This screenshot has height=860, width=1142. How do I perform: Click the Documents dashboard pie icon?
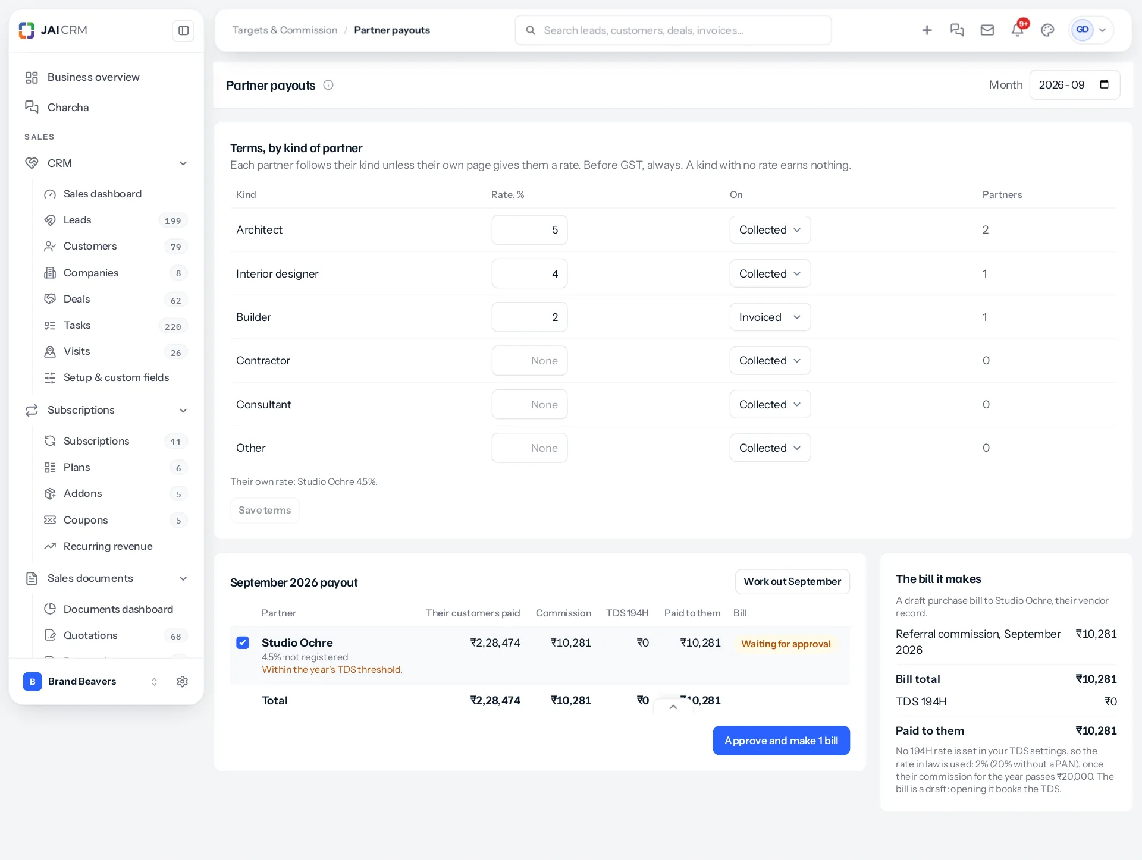click(50, 609)
